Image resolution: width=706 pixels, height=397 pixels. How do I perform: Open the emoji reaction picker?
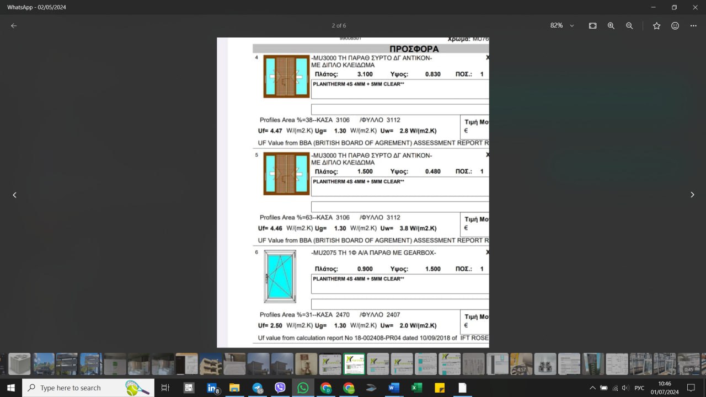click(675, 25)
